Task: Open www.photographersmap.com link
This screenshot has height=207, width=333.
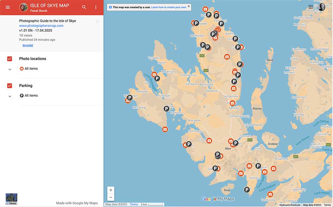Action: click(41, 26)
